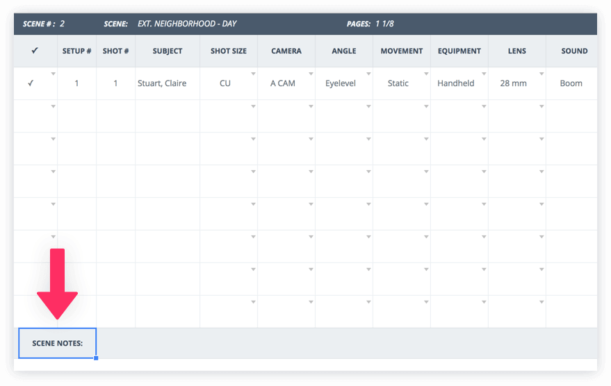Click the 'Handheld' equipment value
Image resolution: width=611 pixels, height=386 pixels.
pos(456,83)
